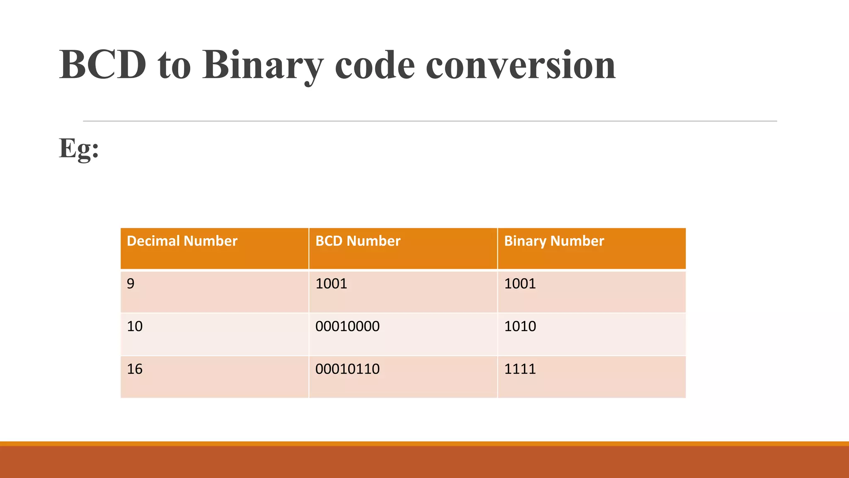Click the decimal cell containing 9
The width and height of the screenshot is (849, 478).
pos(131,284)
